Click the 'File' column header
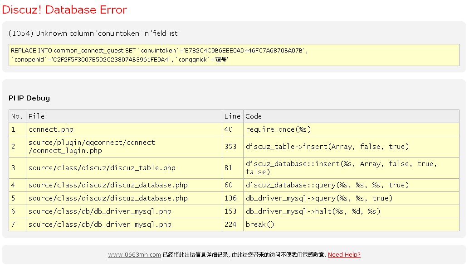Screen dimensions: 474x277 pyautogui.click(x=124, y=116)
